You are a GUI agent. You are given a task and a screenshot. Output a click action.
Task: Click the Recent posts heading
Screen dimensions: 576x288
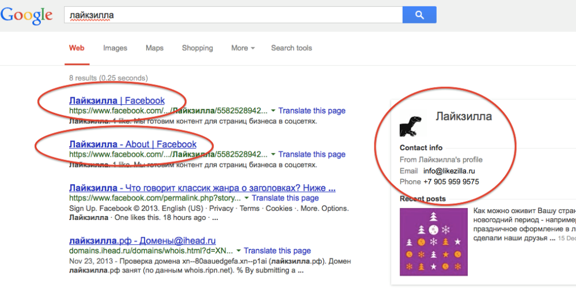[422, 199]
